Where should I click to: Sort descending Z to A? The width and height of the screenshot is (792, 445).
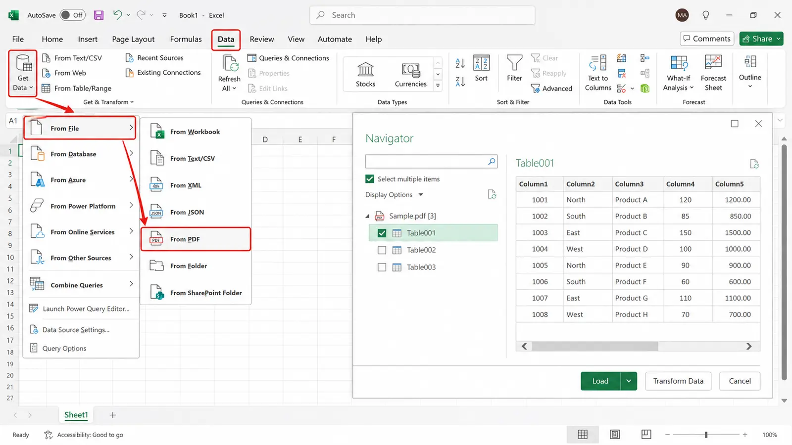[x=460, y=82]
